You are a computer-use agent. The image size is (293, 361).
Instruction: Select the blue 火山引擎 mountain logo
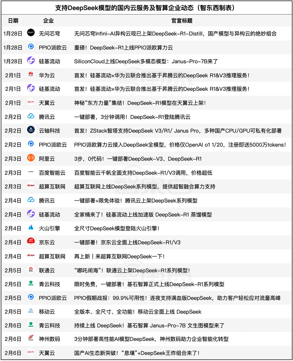point(31,227)
